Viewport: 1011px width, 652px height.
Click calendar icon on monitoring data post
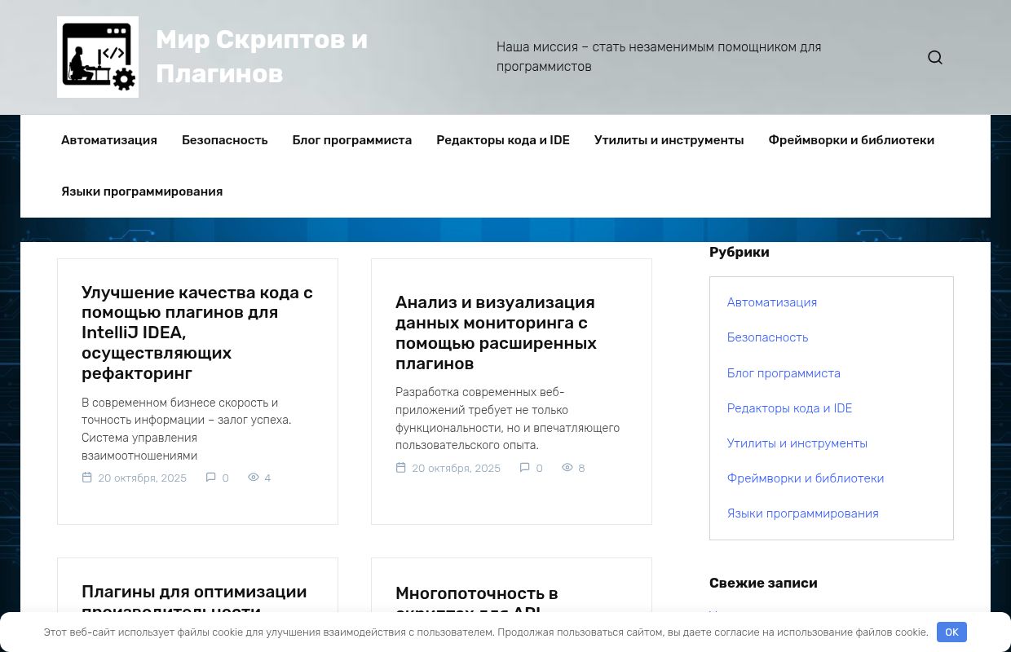(x=401, y=468)
